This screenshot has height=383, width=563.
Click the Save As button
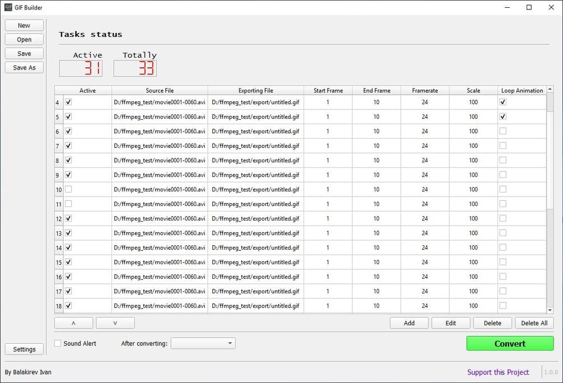[x=24, y=68]
